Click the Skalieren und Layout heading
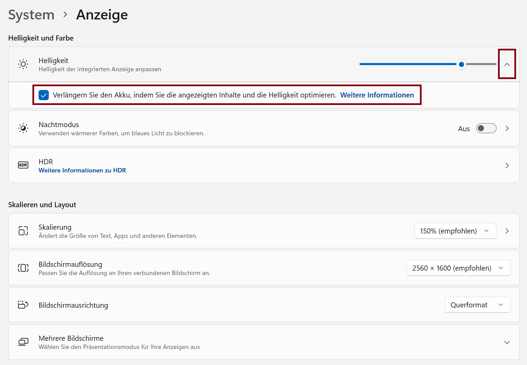Screen dimensions: 527x365 [x=42, y=205]
